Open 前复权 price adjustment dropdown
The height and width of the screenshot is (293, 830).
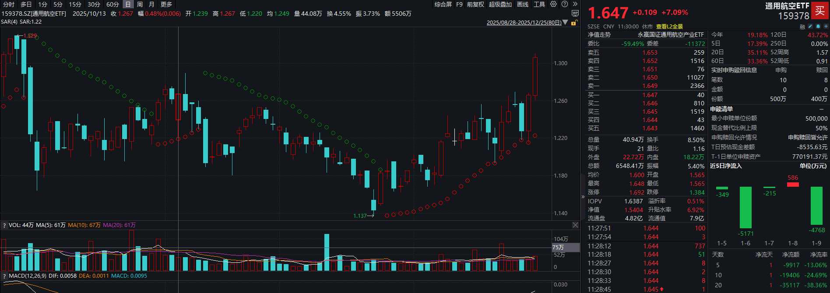click(475, 4)
